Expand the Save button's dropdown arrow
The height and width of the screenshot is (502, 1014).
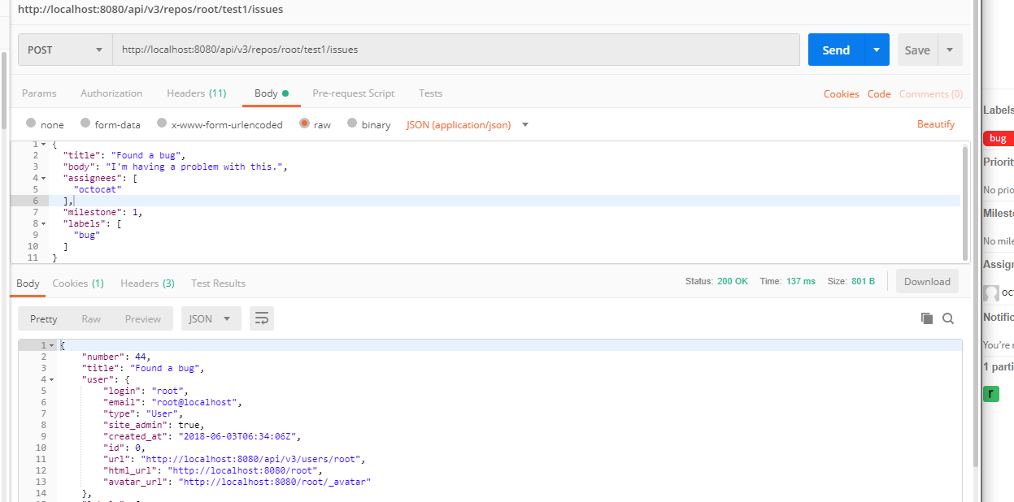pos(950,50)
